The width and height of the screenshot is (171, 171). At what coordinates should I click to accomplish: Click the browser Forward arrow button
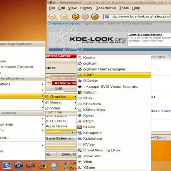coord(64,17)
